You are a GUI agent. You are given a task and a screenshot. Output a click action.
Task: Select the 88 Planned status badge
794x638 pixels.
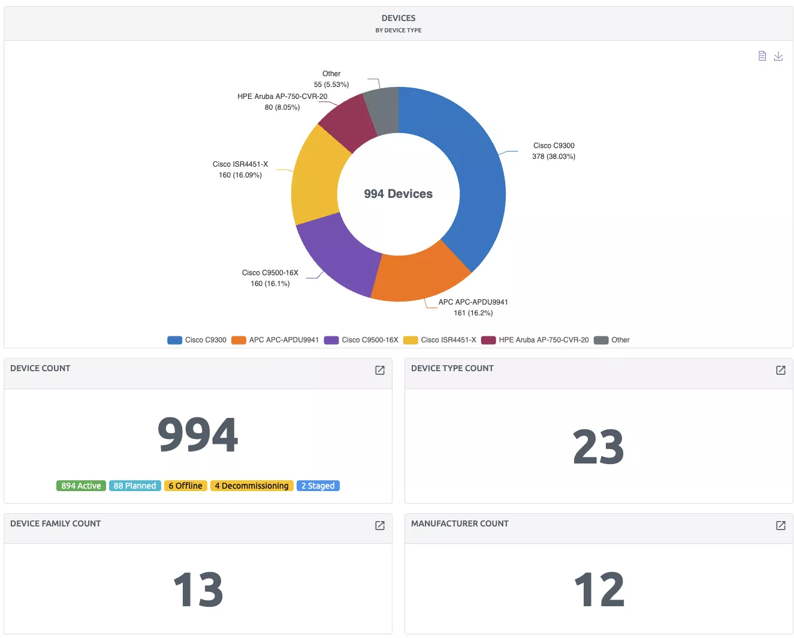pos(135,486)
